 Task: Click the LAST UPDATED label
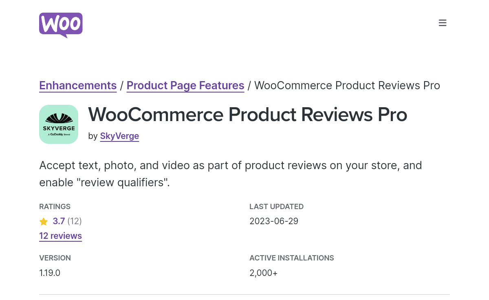(x=277, y=207)
